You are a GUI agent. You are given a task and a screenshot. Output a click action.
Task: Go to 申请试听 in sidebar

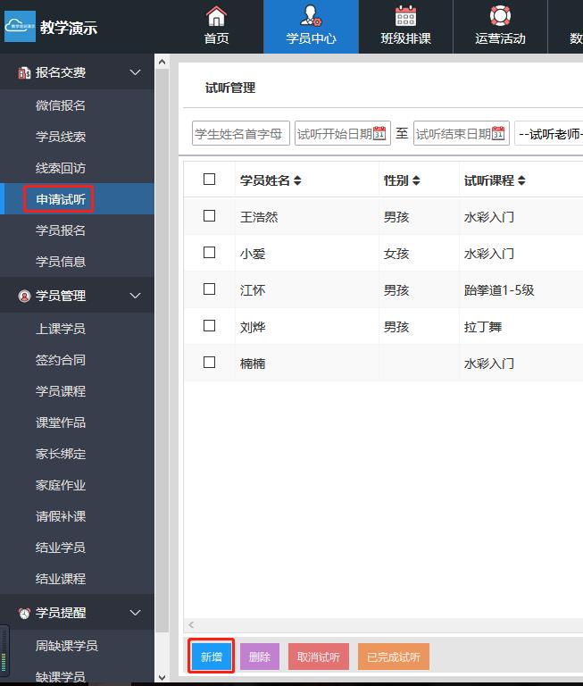click(x=61, y=199)
